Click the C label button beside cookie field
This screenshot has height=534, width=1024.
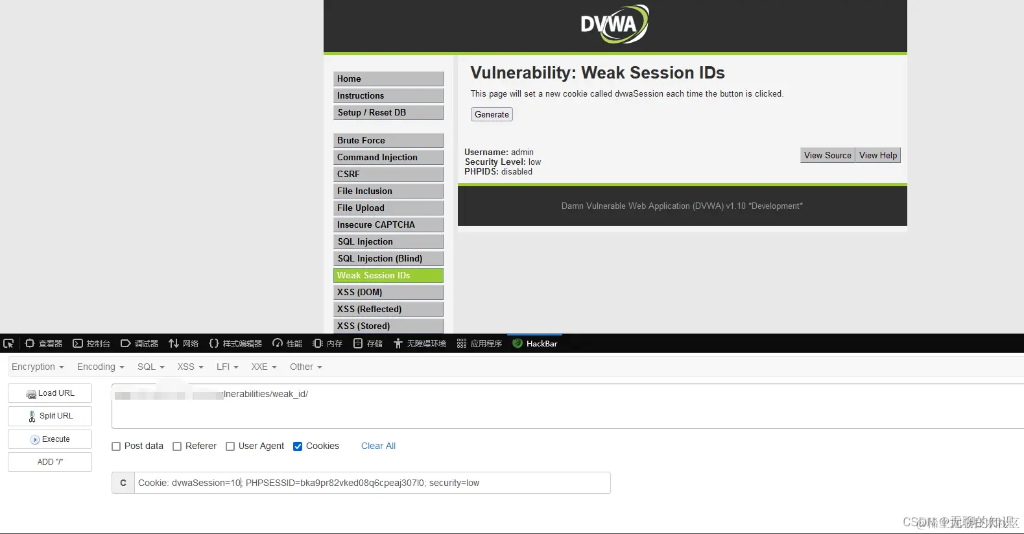click(x=123, y=483)
